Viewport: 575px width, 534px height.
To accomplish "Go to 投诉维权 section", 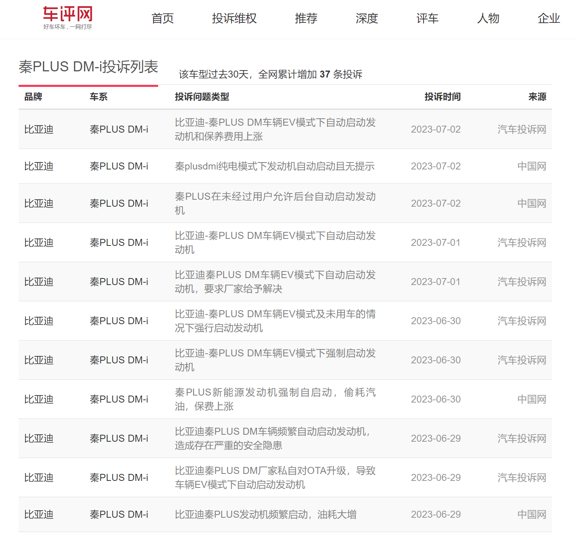I will pos(234,18).
